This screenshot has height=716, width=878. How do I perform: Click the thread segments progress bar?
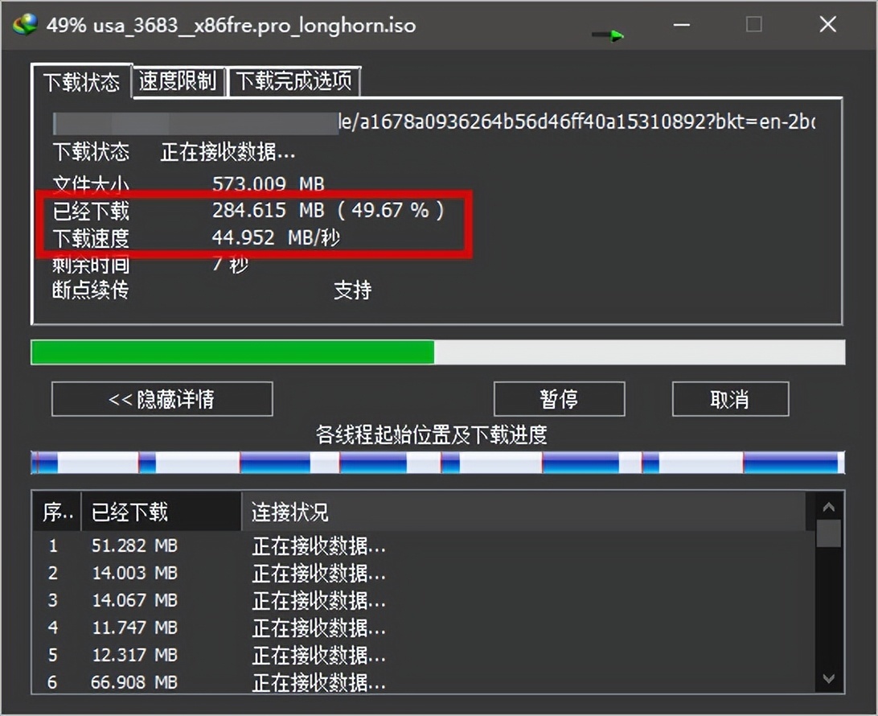coord(438,463)
